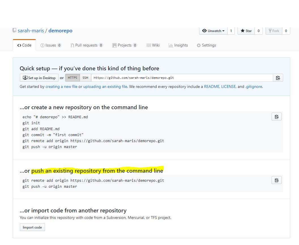Open the LICENSE recommendation link

tap(228, 86)
